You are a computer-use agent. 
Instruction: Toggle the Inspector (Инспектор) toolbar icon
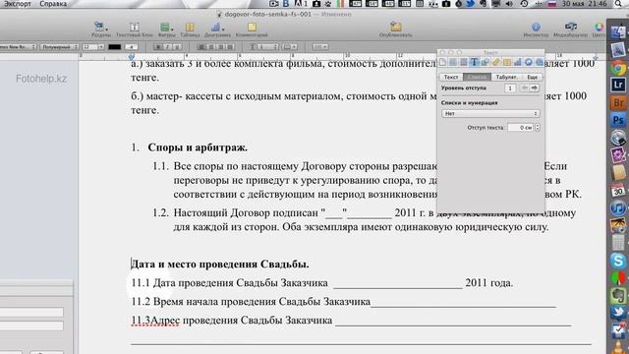click(x=536, y=29)
